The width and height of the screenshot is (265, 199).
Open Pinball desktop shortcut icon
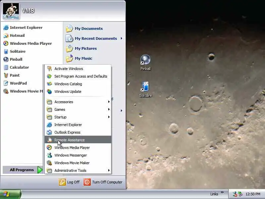(145, 60)
